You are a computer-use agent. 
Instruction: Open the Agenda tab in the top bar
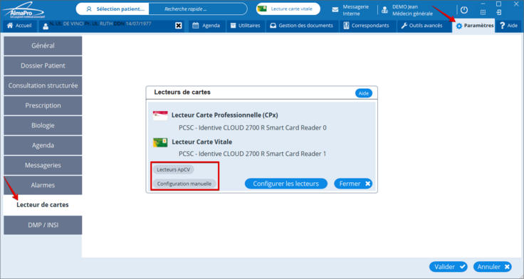tap(206, 26)
